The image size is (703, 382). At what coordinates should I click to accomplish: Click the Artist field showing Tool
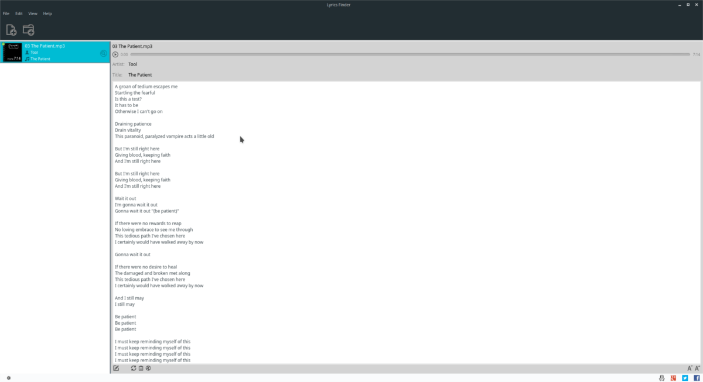coord(132,64)
